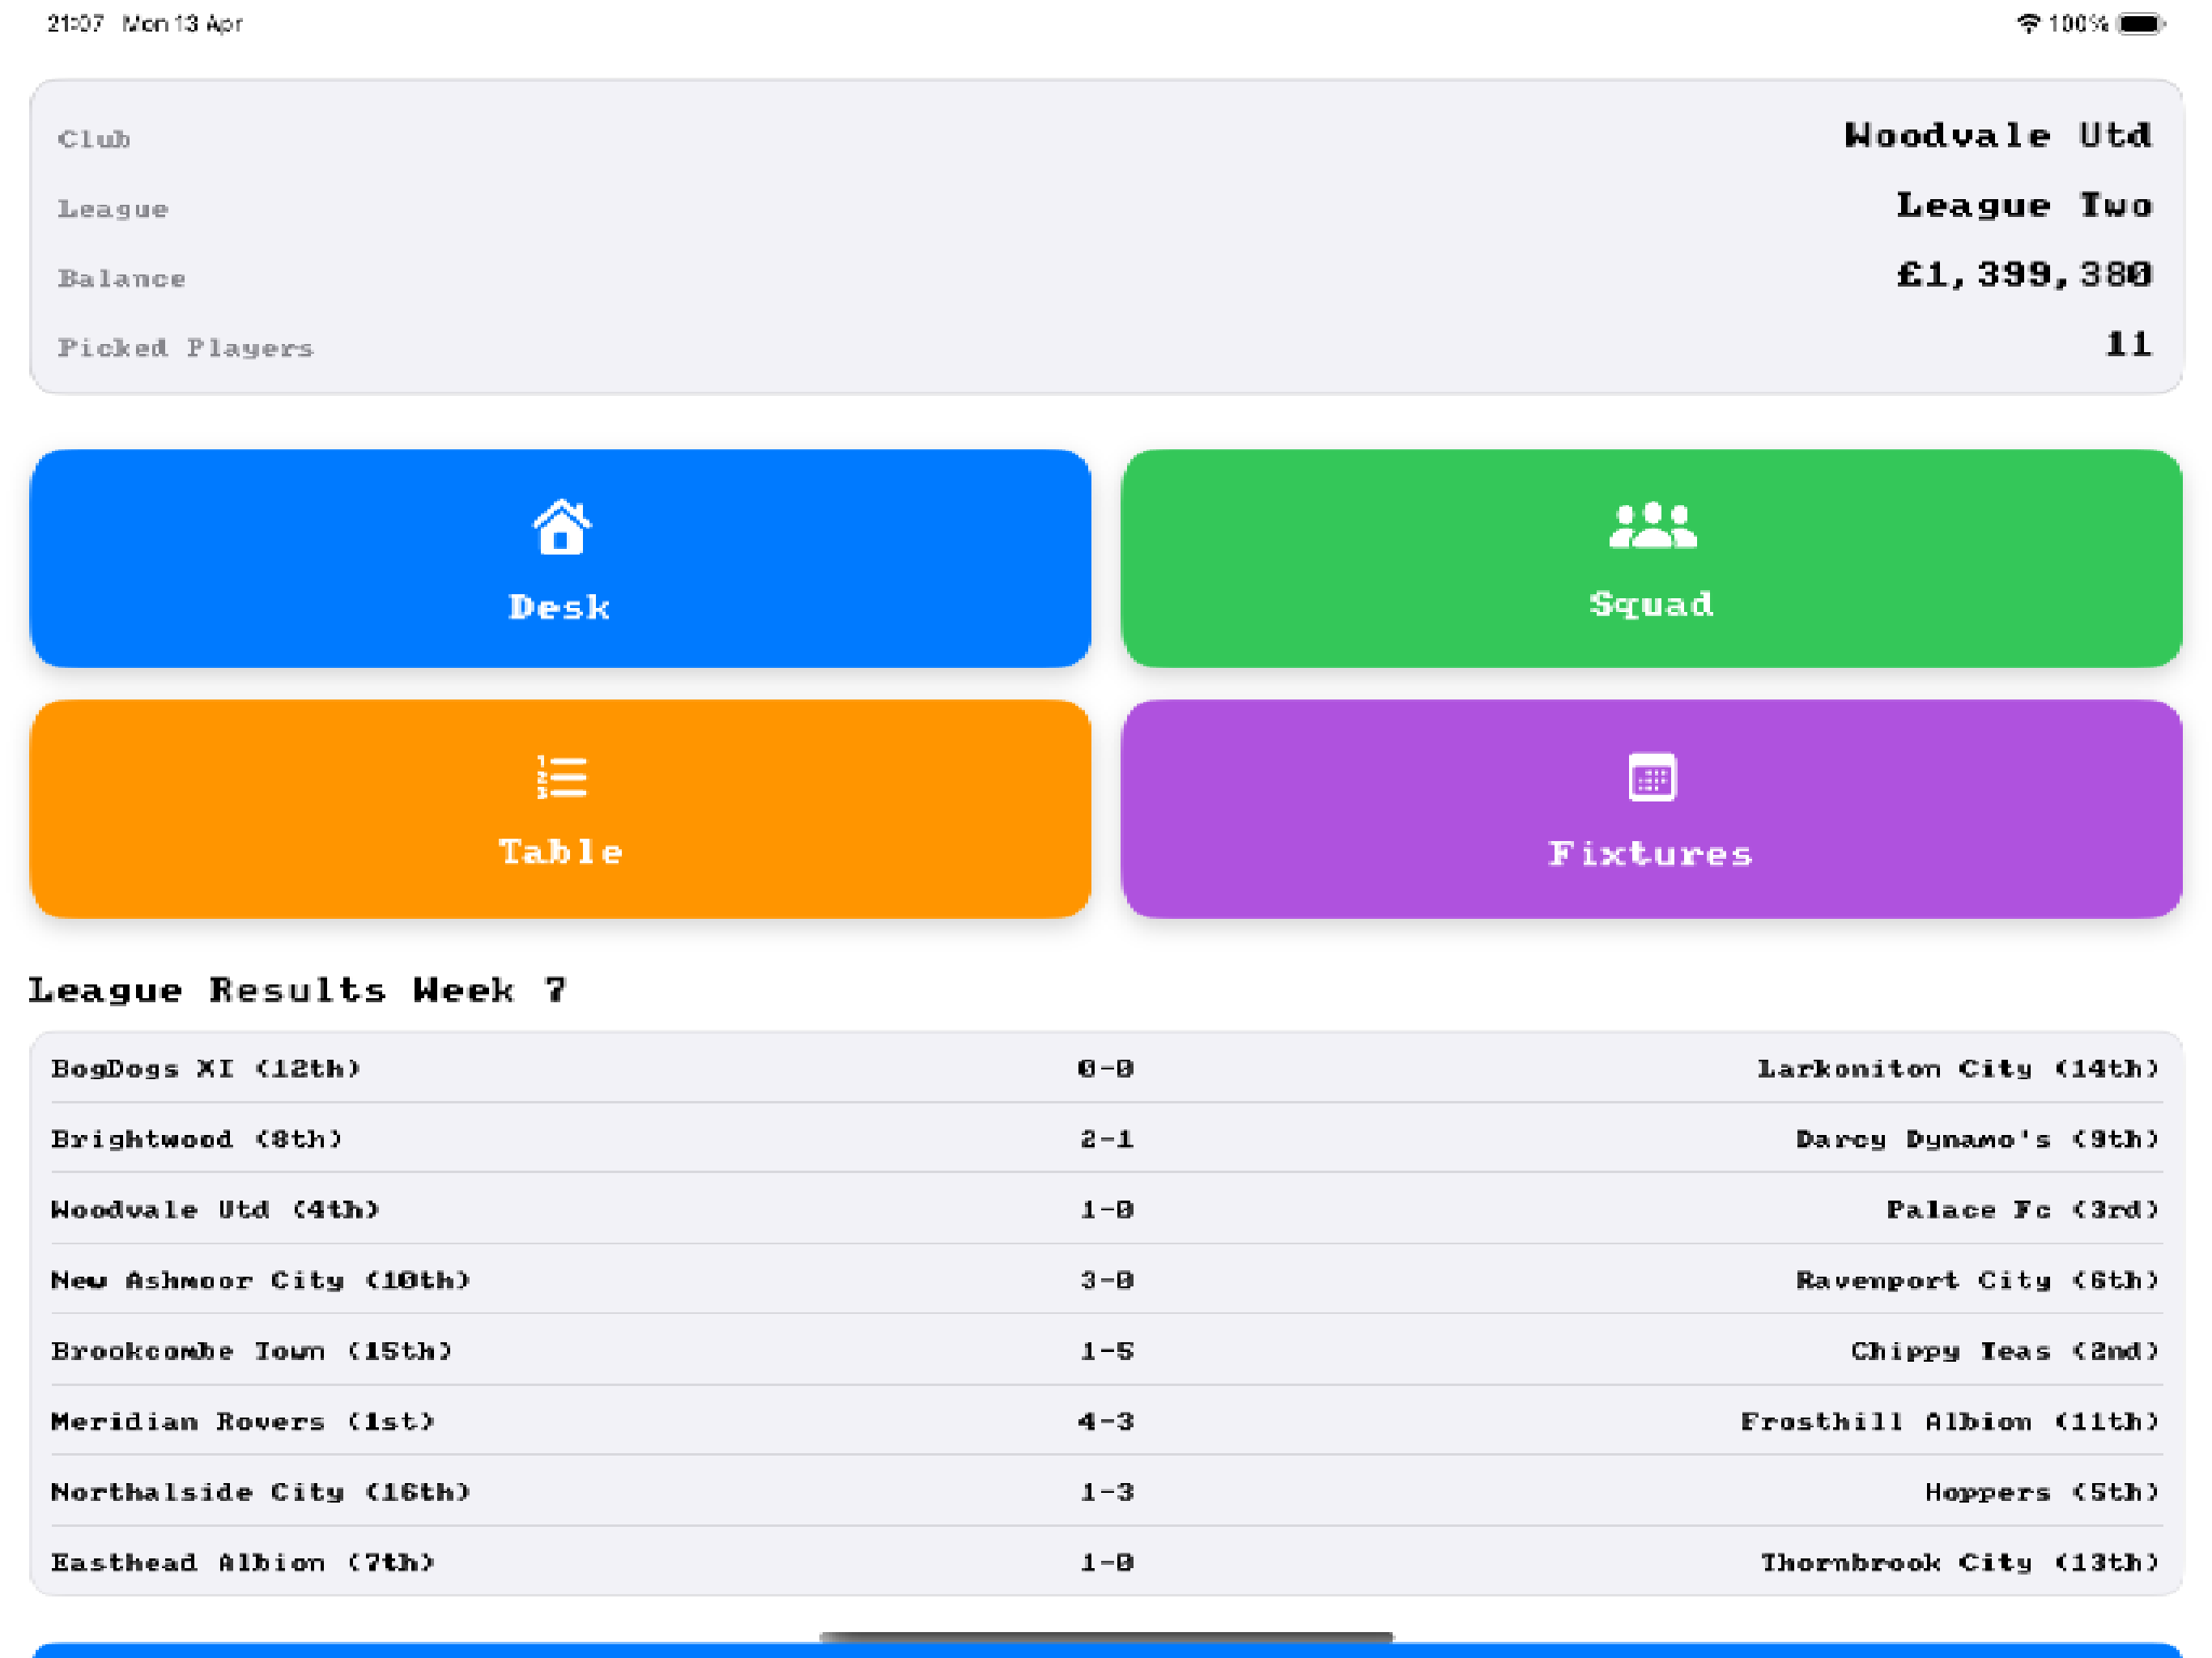2212x1658 pixels.
Task: Open the Table label button
Action: coord(560,808)
